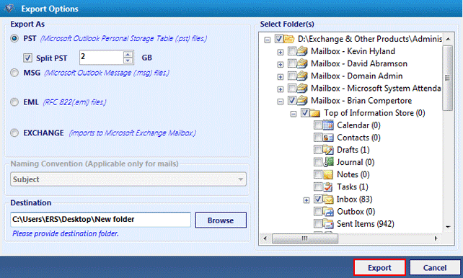Click the folder tree scroll left arrow
Viewport: 463px width, 278px height.
[265, 238]
